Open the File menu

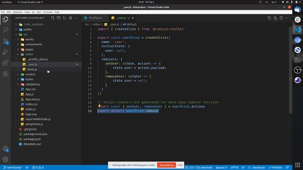(3, 12)
